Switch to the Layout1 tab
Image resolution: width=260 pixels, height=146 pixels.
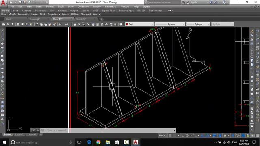click(19, 135)
